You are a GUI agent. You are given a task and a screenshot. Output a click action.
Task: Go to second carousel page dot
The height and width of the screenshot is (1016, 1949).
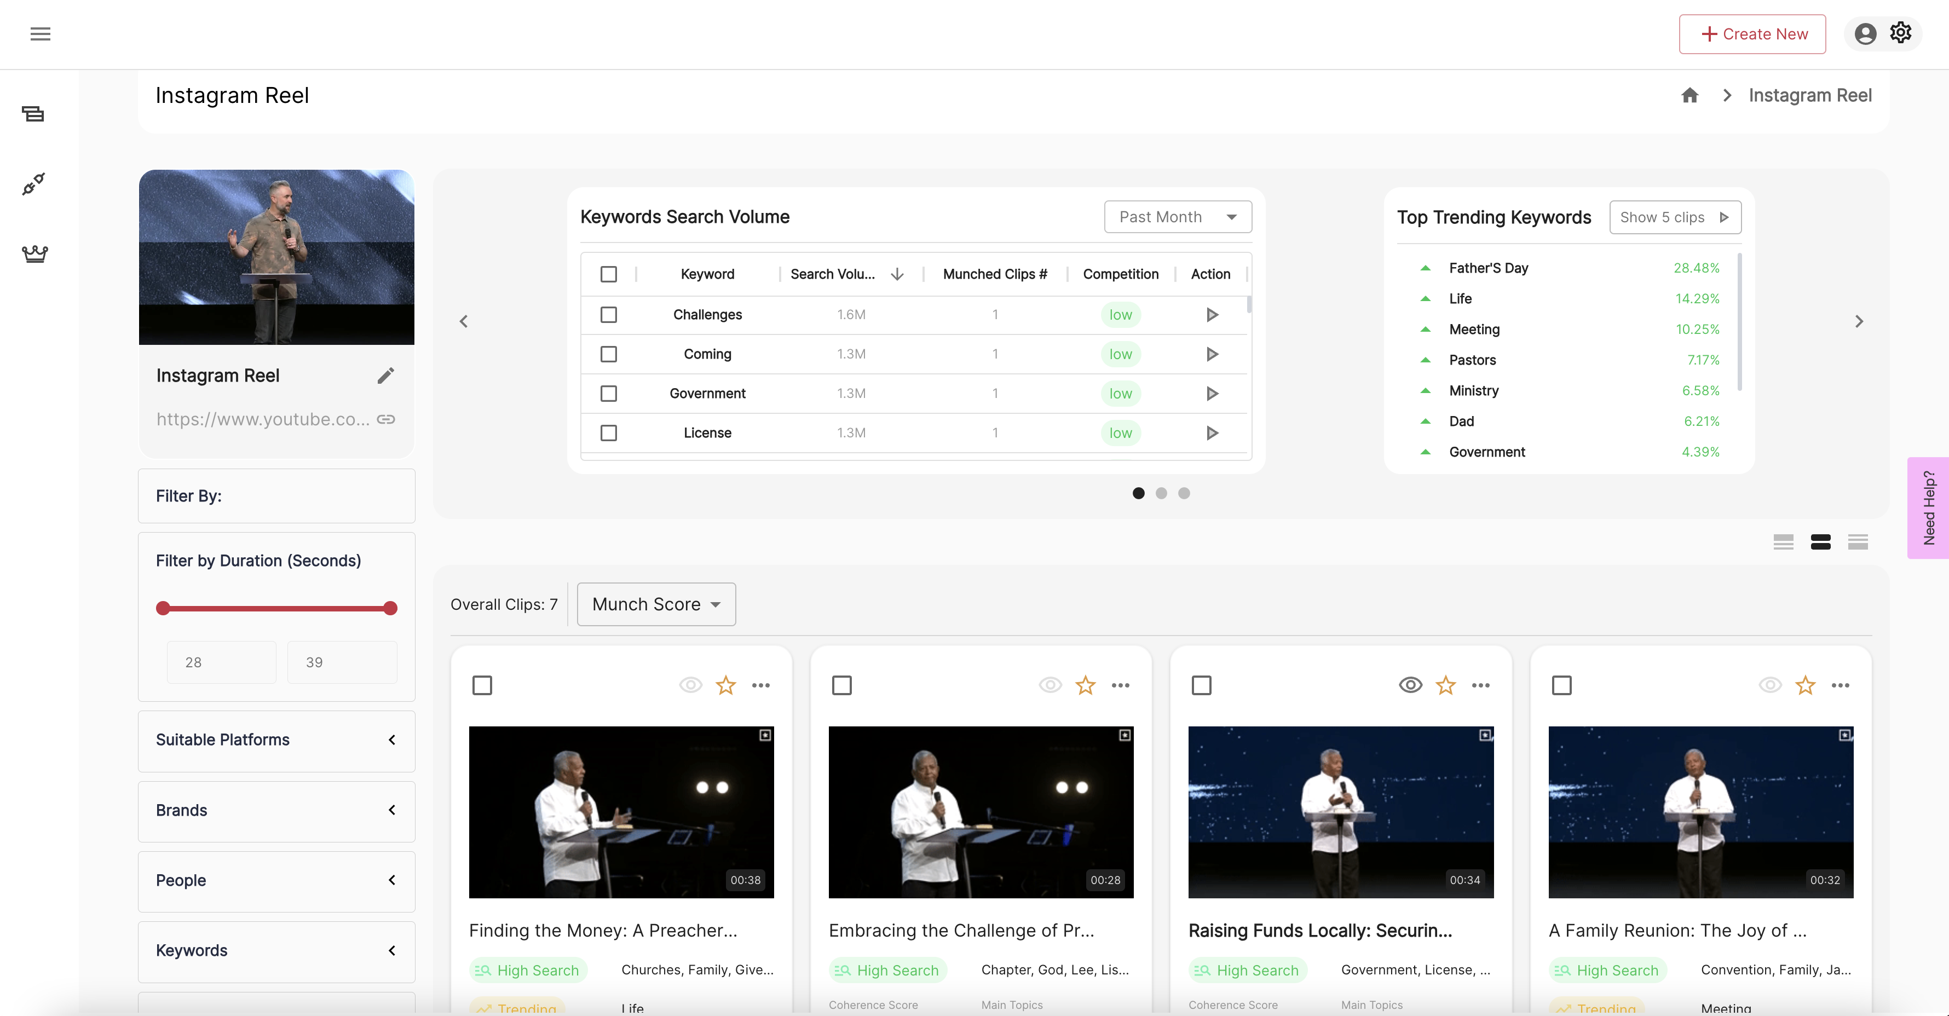click(x=1161, y=493)
